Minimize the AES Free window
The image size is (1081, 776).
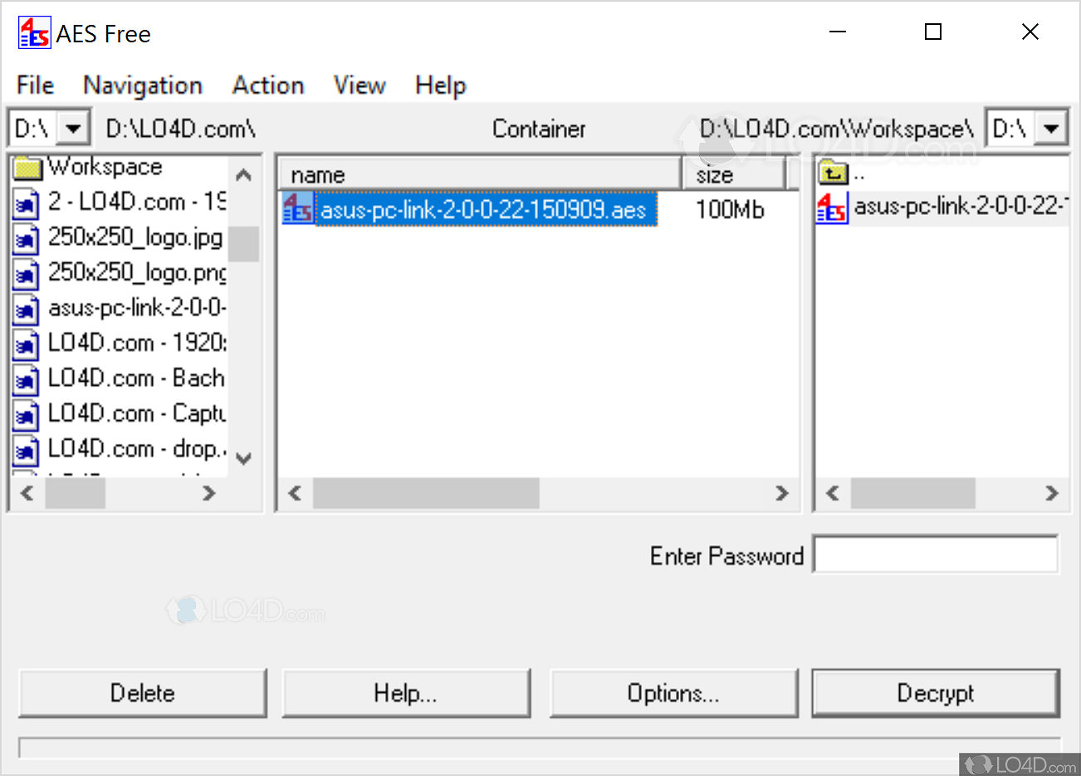[838, 32]
